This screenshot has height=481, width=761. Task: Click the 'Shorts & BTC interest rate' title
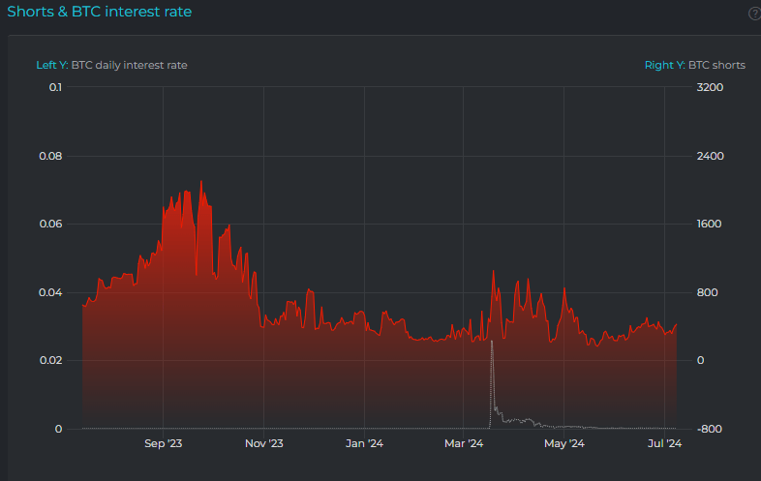(x=99, y=12)
